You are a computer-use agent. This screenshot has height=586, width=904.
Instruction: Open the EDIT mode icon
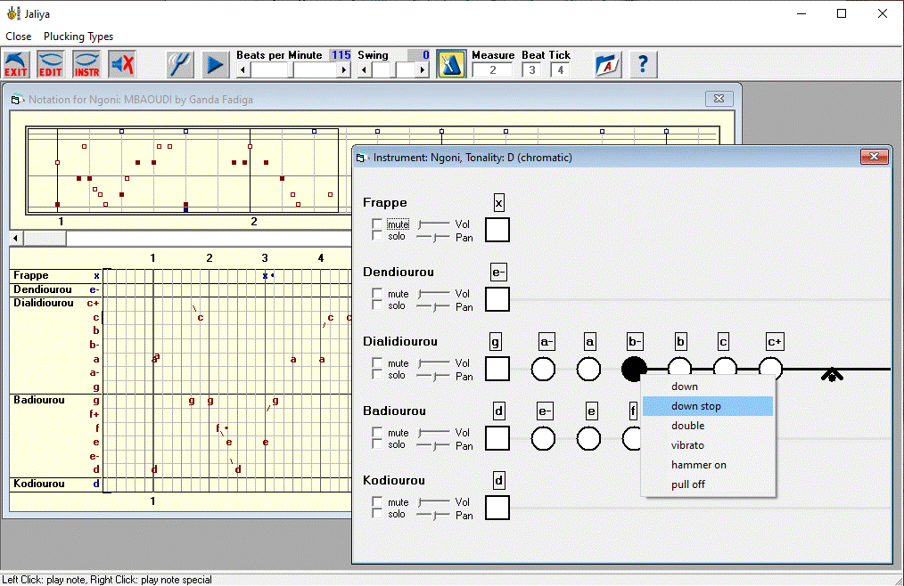click(x=51, y=64)
